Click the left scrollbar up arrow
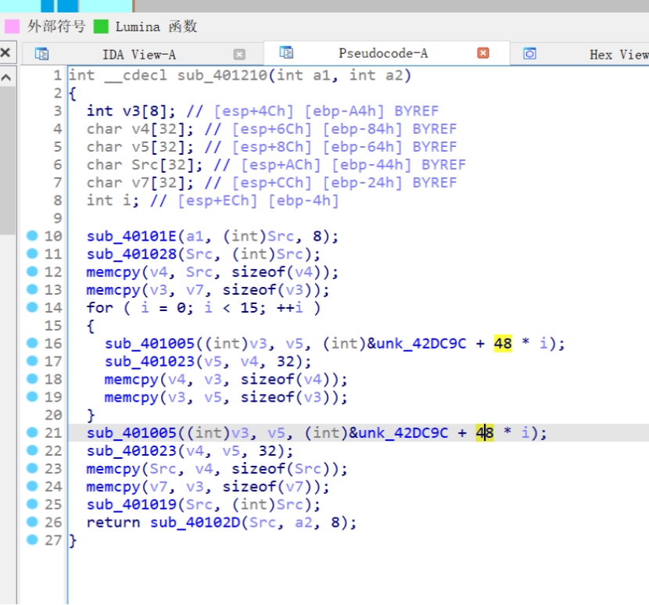649x605 pixels. (x=5, y=77)
